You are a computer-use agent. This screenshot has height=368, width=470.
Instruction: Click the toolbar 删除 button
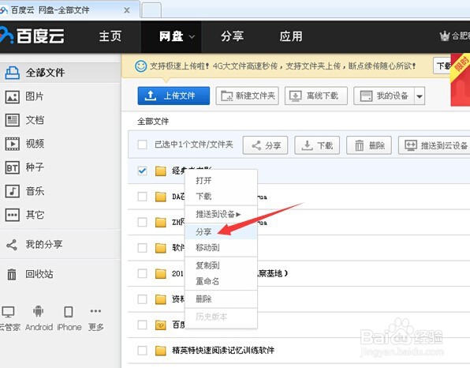click(x=369, y=145)
